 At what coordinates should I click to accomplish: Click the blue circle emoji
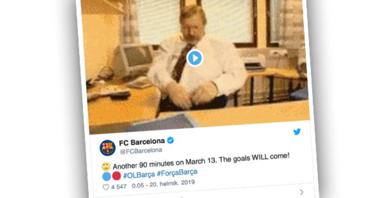107,176
